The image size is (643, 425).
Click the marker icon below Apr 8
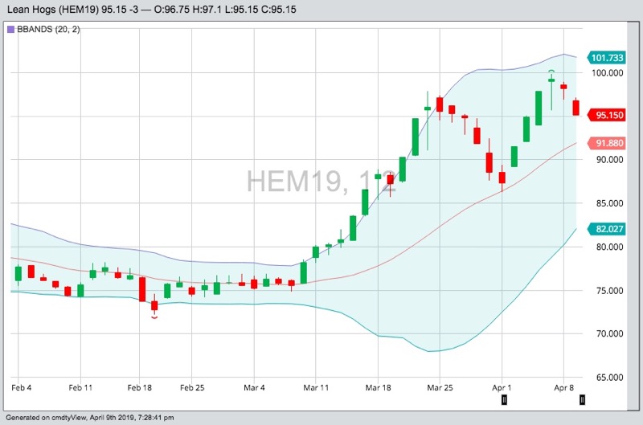[x=582, y=399]
